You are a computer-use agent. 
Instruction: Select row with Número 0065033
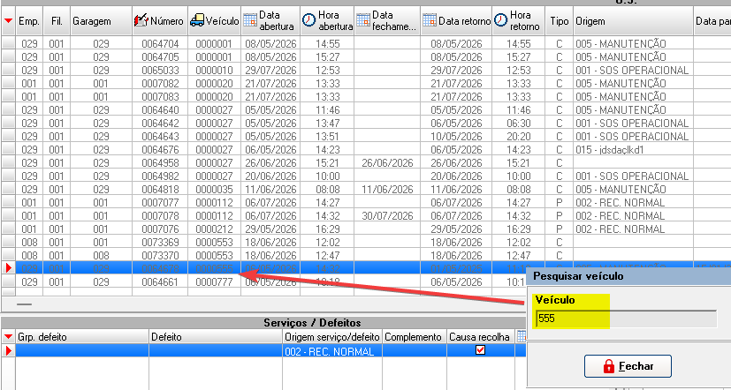(366, 71)
